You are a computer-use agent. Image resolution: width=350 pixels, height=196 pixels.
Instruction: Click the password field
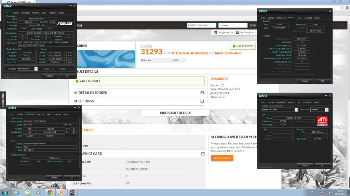coord(233,25)
